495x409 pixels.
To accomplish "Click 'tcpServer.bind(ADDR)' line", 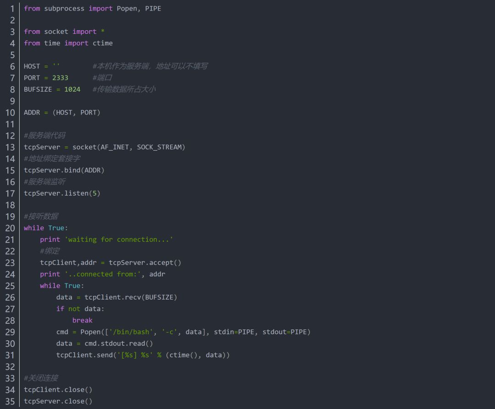I will pyautogui.click(x=64, y=170).
